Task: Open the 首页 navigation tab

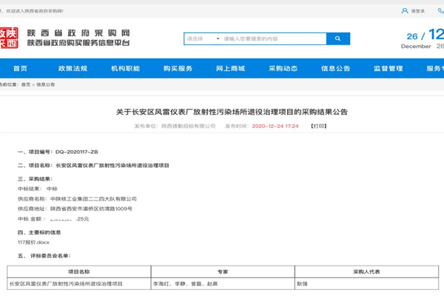Action: (x=20, y=68)
